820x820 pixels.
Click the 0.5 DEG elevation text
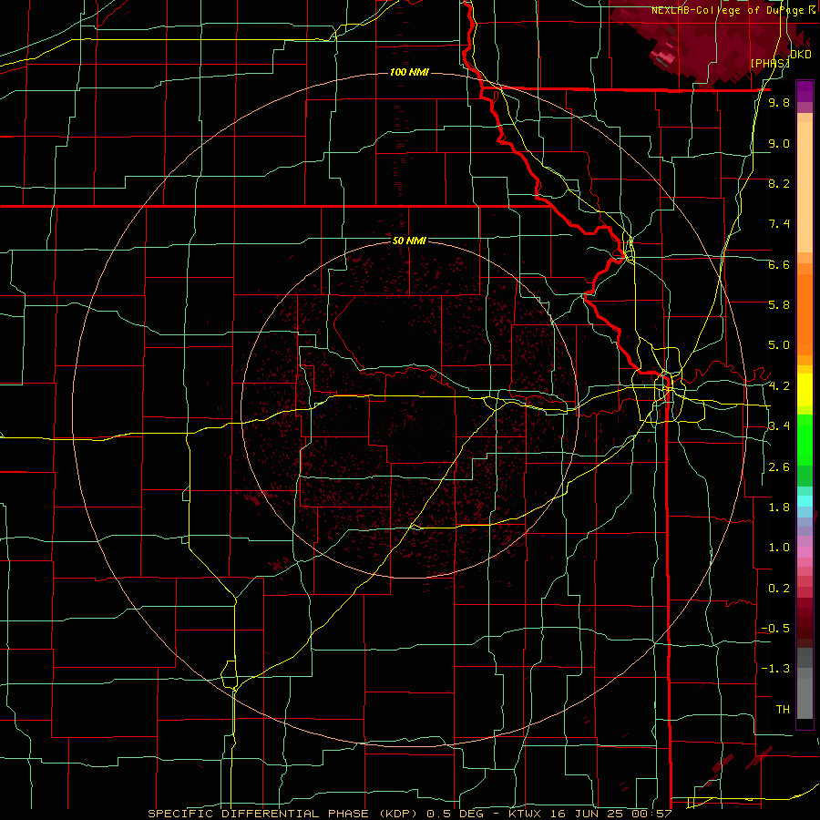click(x=457, y=814)
